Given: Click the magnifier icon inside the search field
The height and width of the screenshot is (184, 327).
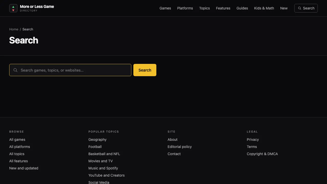Looking at the screenshot, I should (x=16, y=70).
